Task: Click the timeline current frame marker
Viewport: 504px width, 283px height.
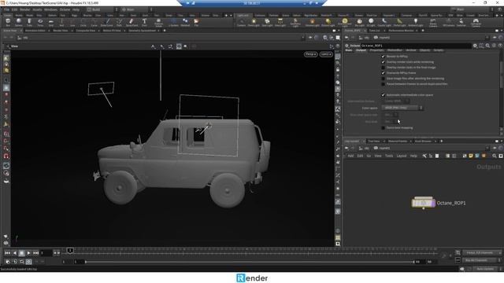Action: tap(70, 250)
